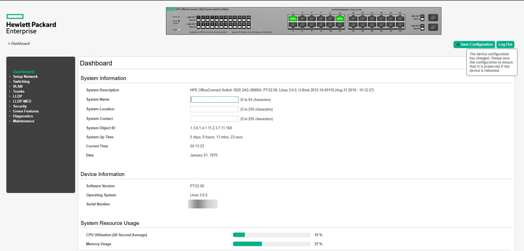524x251 pixels.
Task: Click SFP port 25 on the switch
Action: (433, 18)
